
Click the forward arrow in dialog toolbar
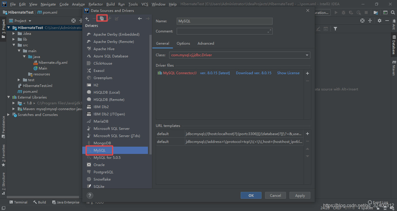pyautogui.click(x=147, y=19)
